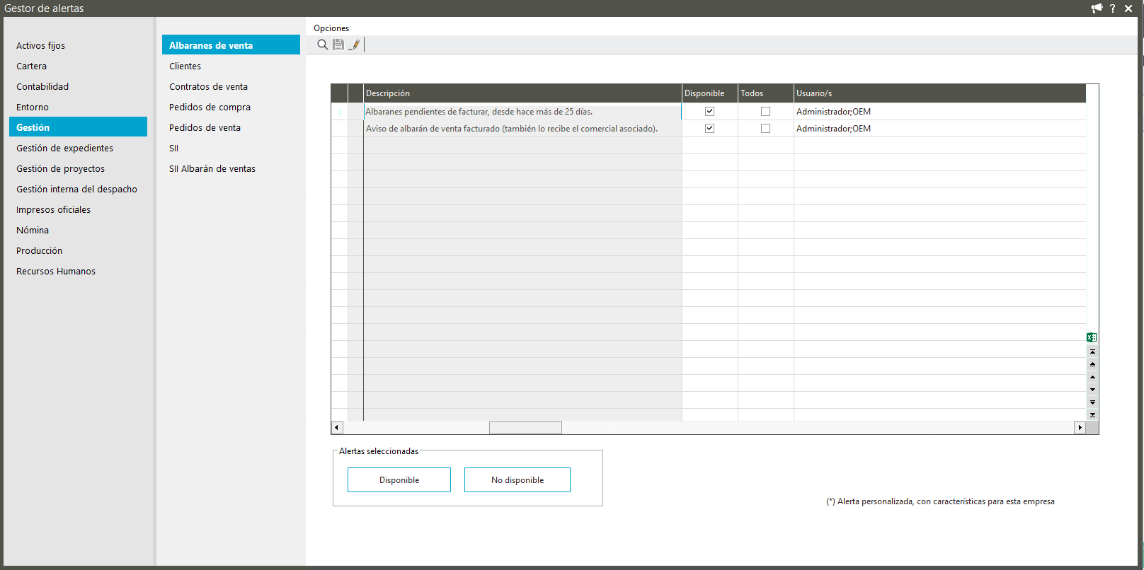The image size is (1144, 570).
Task: Click the No disponible button
Action: (x=517, y=480)
